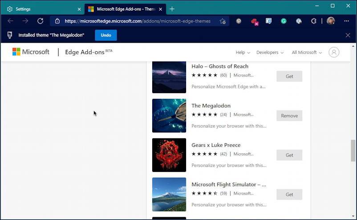357x220 pixels.
Task: Click the scrollbar up arrow
Action: (x=353, y=46)
